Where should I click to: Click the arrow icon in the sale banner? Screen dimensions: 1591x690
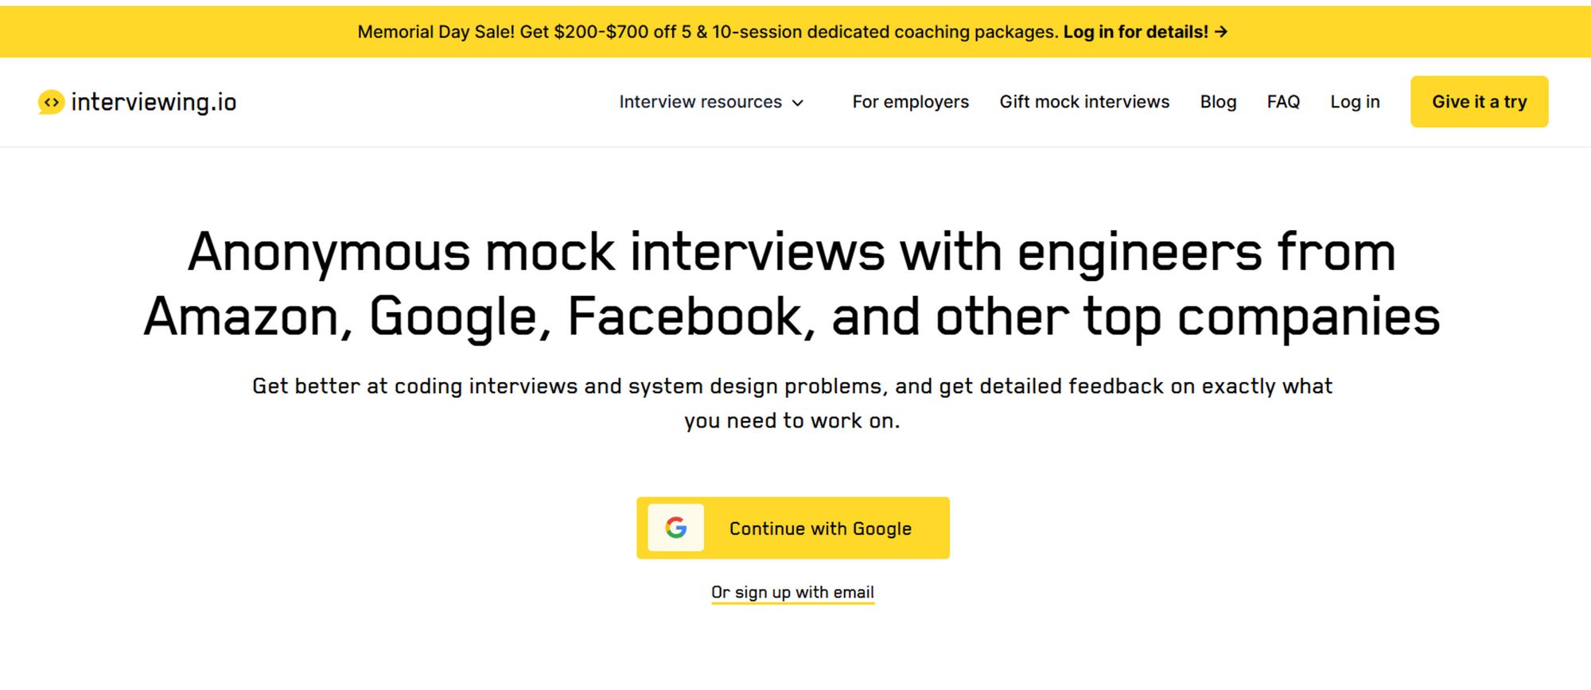click(x=1222, y=32)
